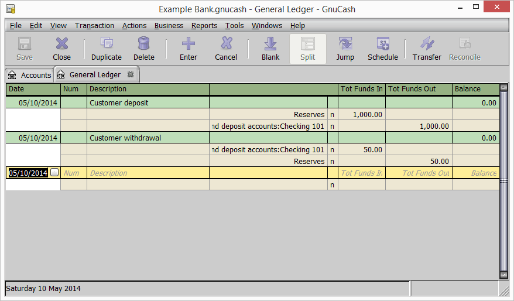514x301 pixels.
Task: Switch to the Accounts tab
Action: [x=29, y=75]
